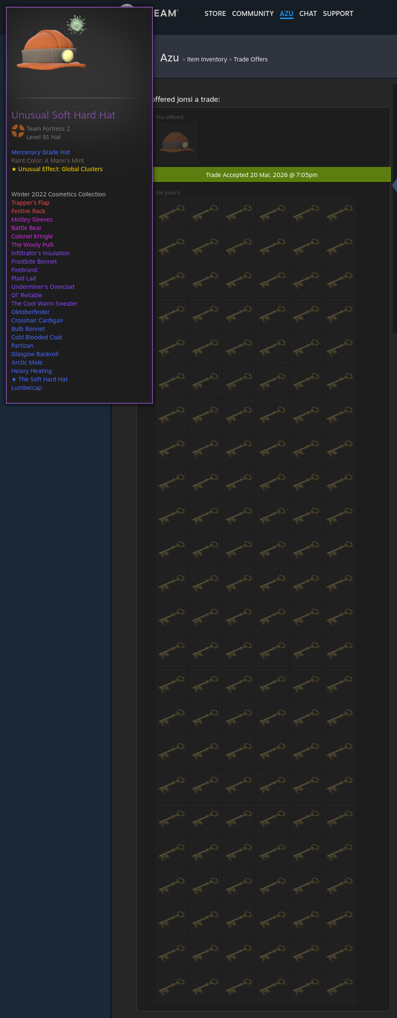The image size is (397, 1018).
Task: Go to CHAT in the top navigation
Action: click(308, 13)
